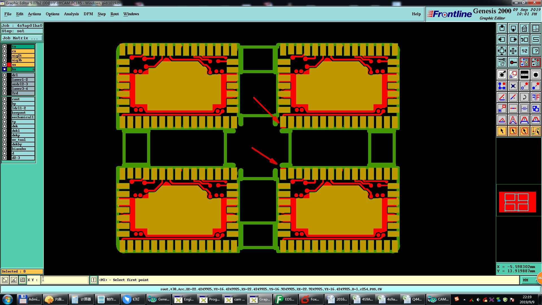
Task: Open the Job Matrix menu
Action: (22, 38)
